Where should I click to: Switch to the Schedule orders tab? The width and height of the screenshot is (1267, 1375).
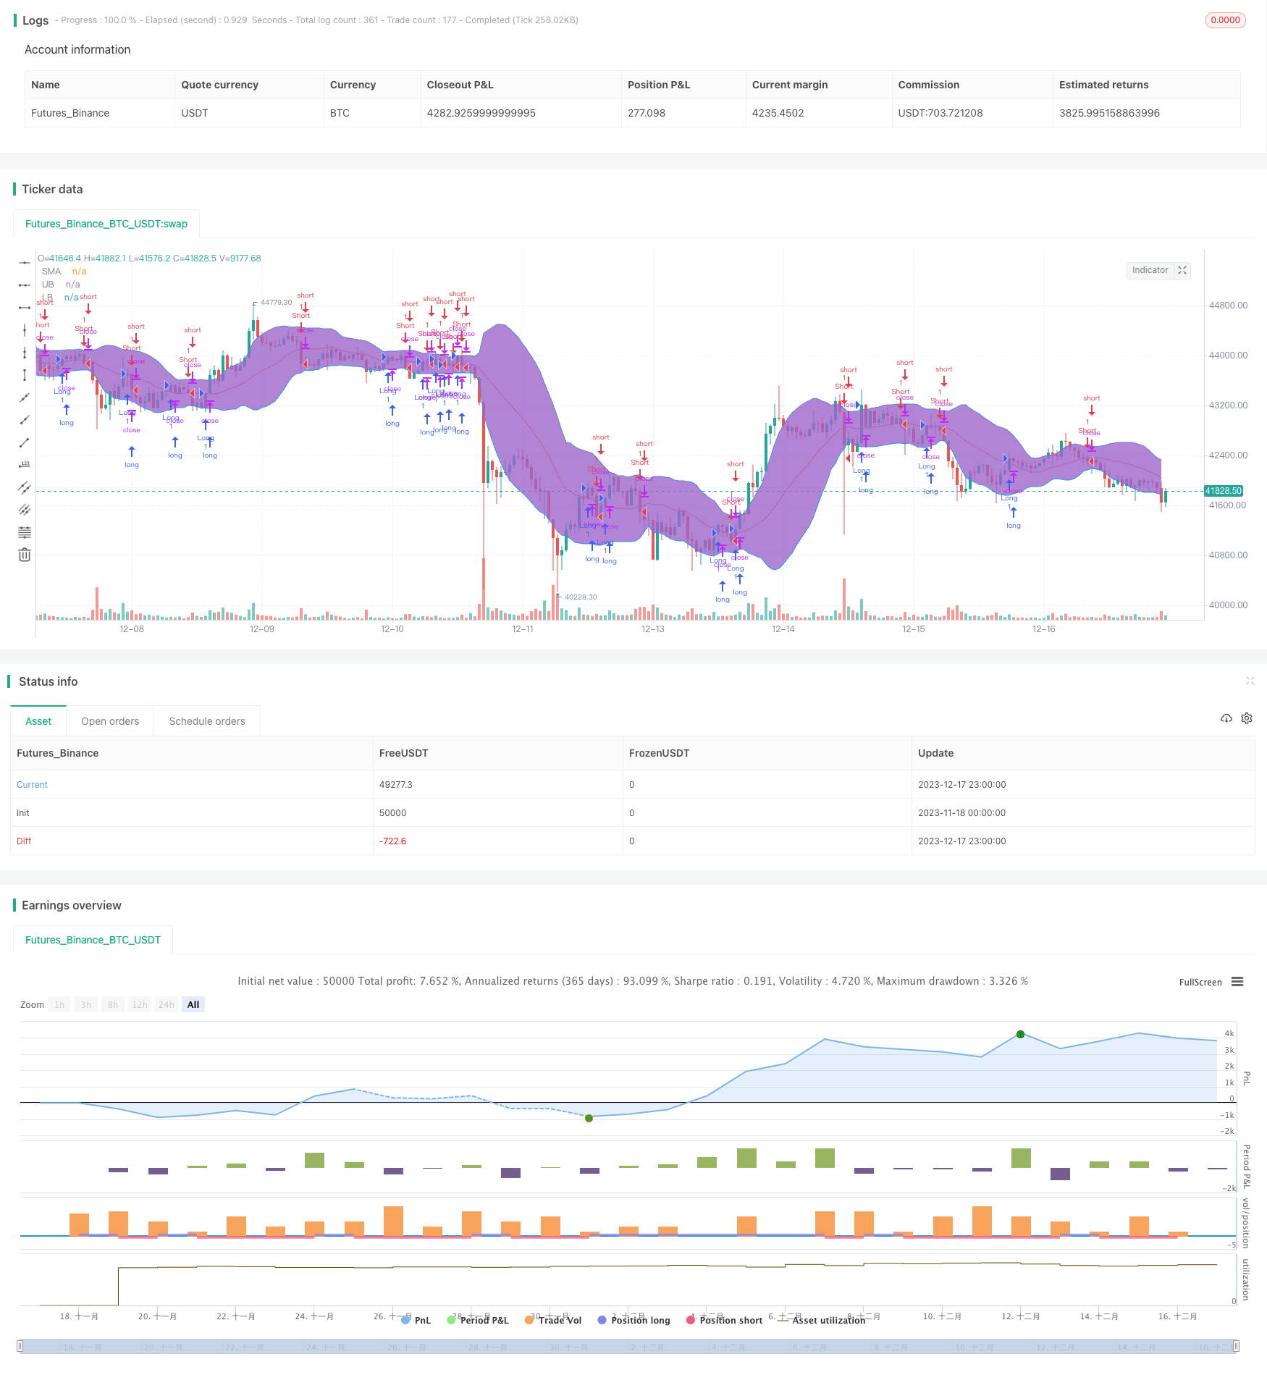click(x=207, y=721)
